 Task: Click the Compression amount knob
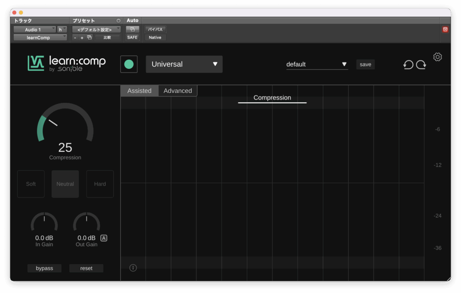[x=65, y=122]
